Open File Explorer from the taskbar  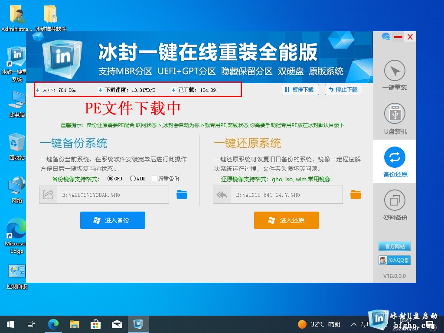75,324
